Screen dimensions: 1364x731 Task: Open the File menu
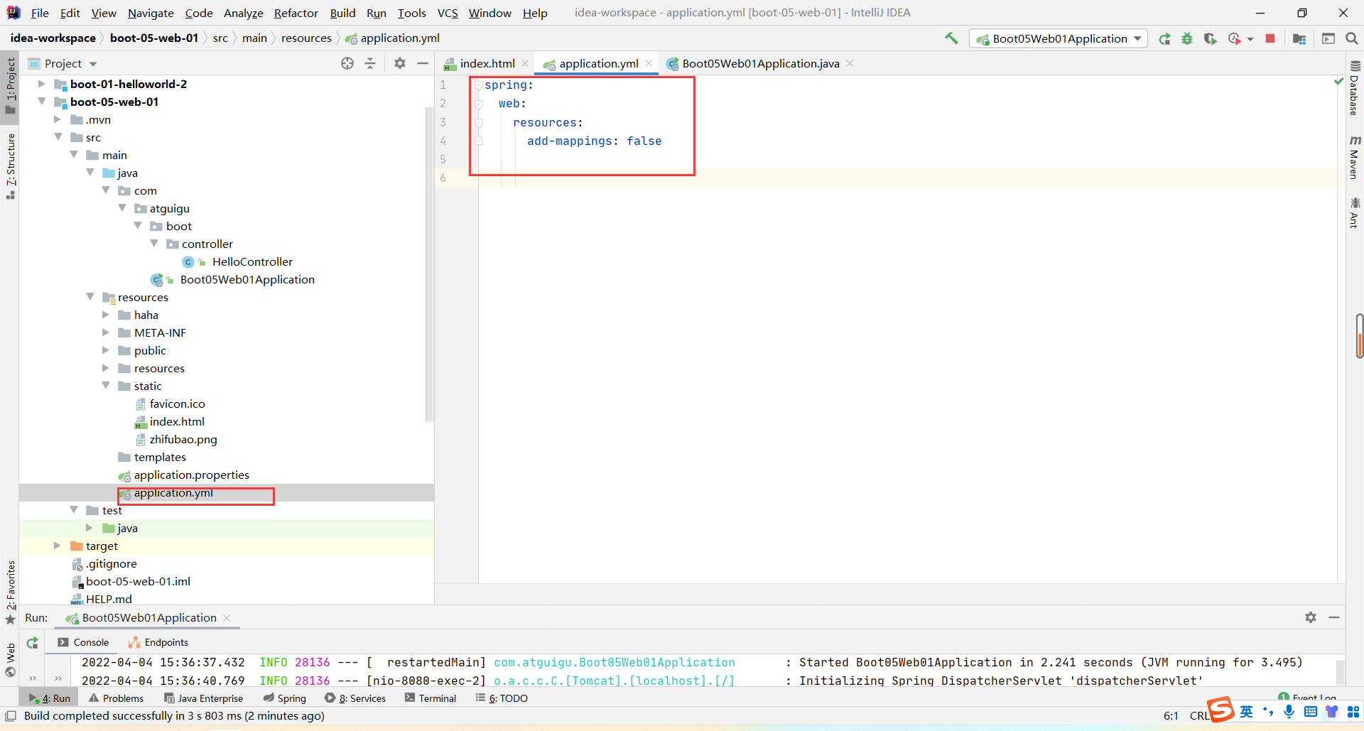(x=40, y=13)
